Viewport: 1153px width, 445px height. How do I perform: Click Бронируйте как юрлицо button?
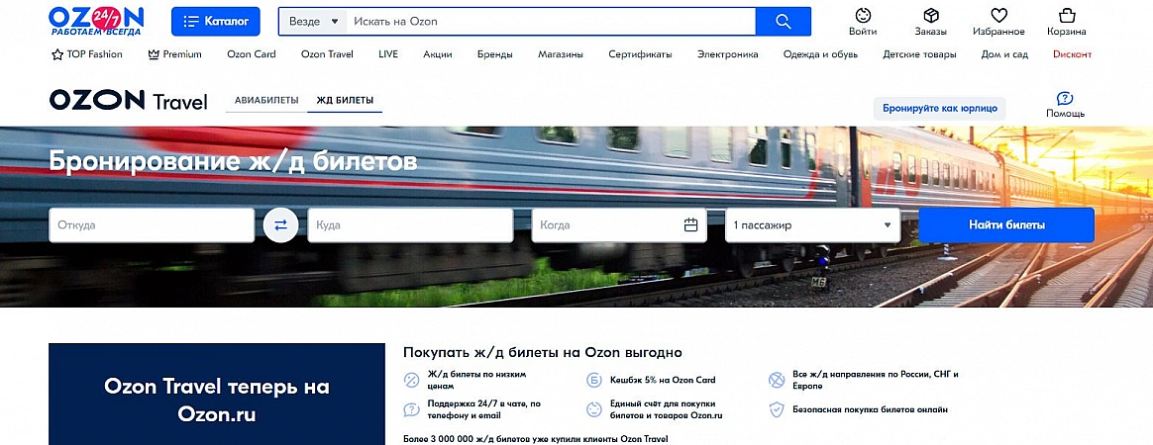click(939, 108)
